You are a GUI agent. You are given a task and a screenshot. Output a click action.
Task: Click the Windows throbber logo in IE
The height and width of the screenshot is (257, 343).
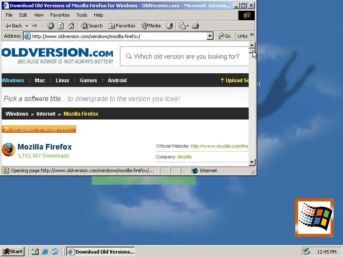click(x=246, y=15)
